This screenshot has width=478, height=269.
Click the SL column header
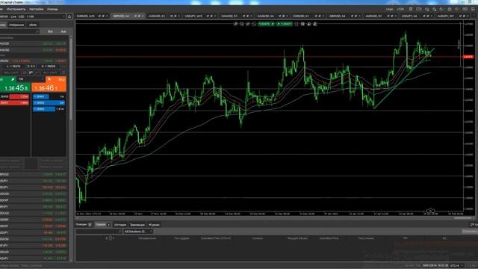[444, 238]
